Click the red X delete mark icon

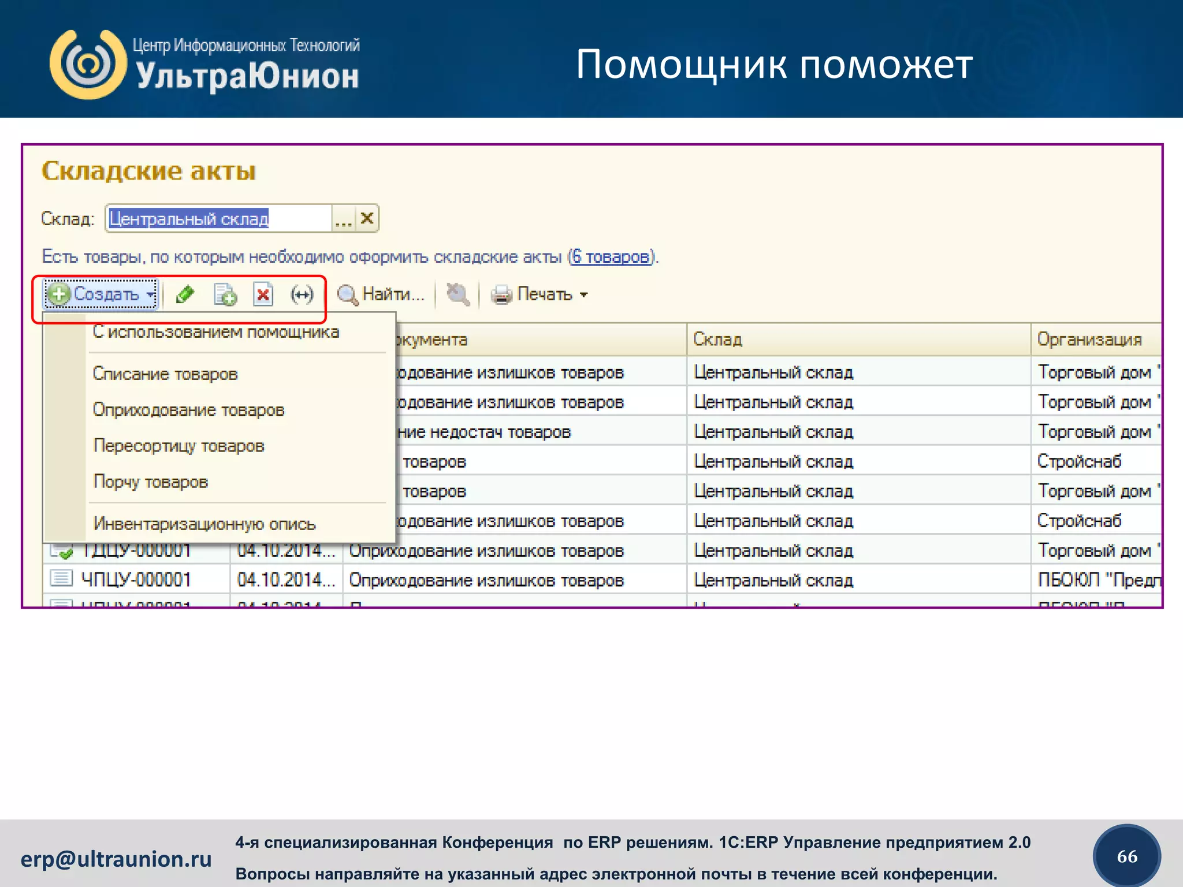point(263,295)
